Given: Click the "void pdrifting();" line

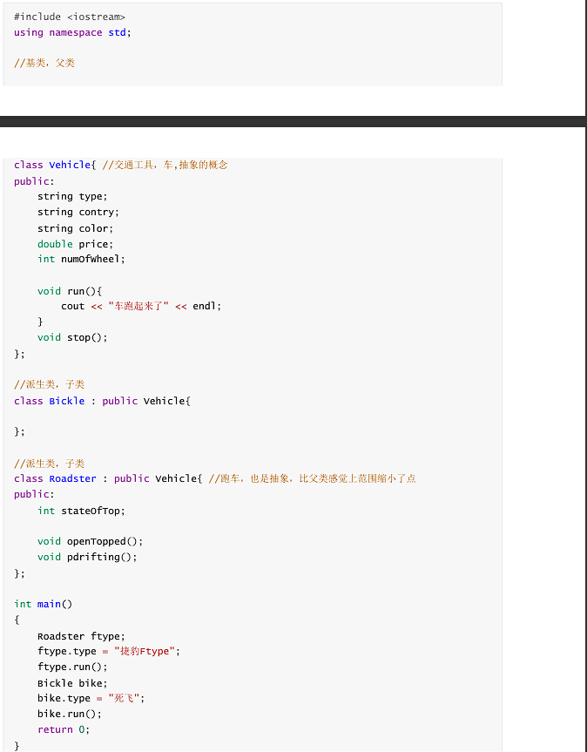Looking at the screenshot, I should pos(87,557).
